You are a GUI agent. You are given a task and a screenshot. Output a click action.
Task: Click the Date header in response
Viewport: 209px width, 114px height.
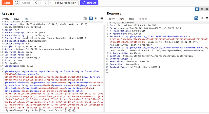(133, 25)
